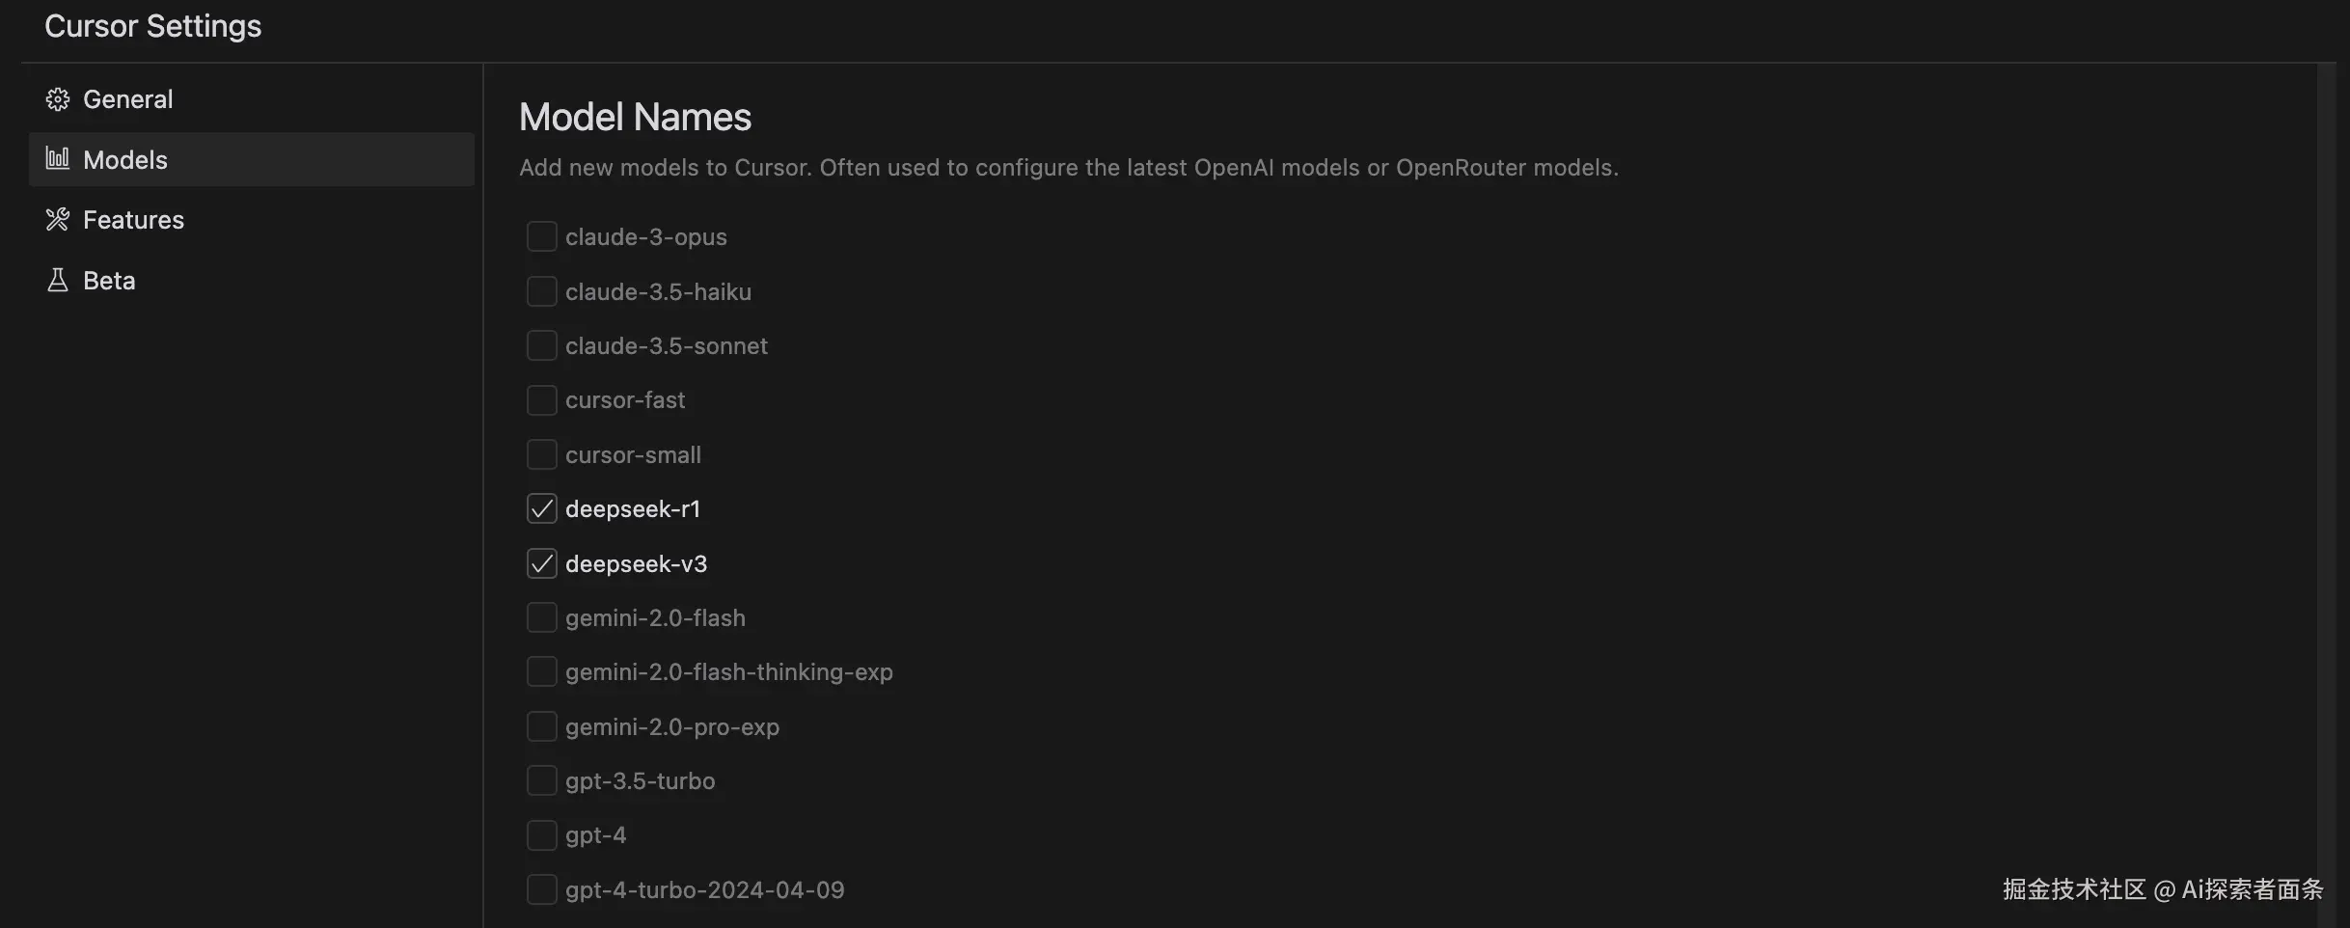Click the Beta flask icon
The image size is (2350, 928).
[x=58, y=281]
